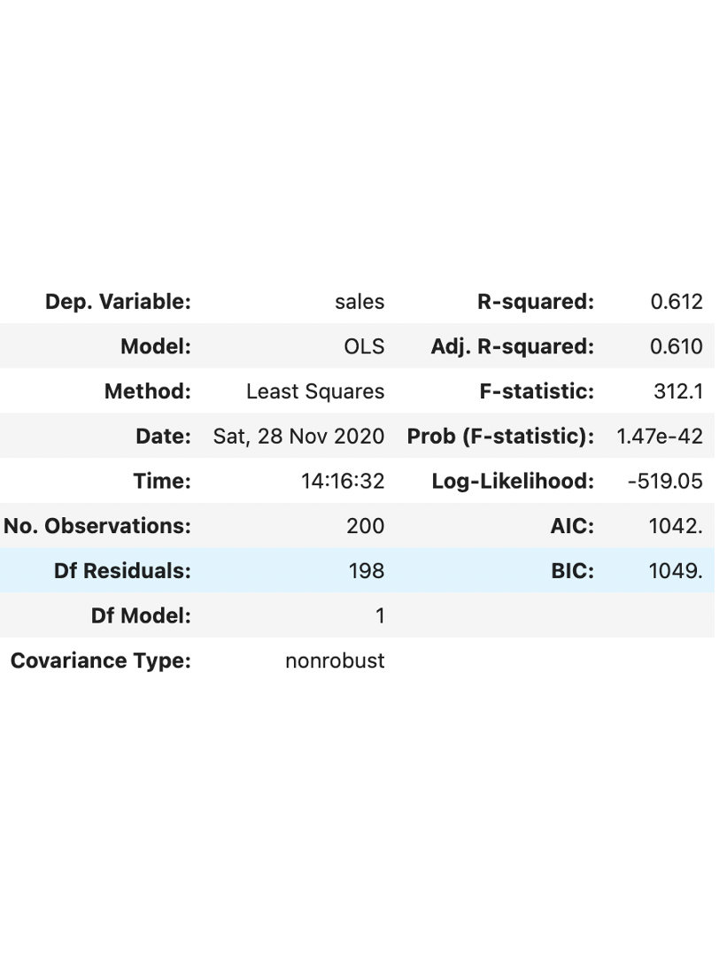Viewport: 719px width, 974px height.
Task: Click the "No. Observations:" label
Action: (97, 526)
